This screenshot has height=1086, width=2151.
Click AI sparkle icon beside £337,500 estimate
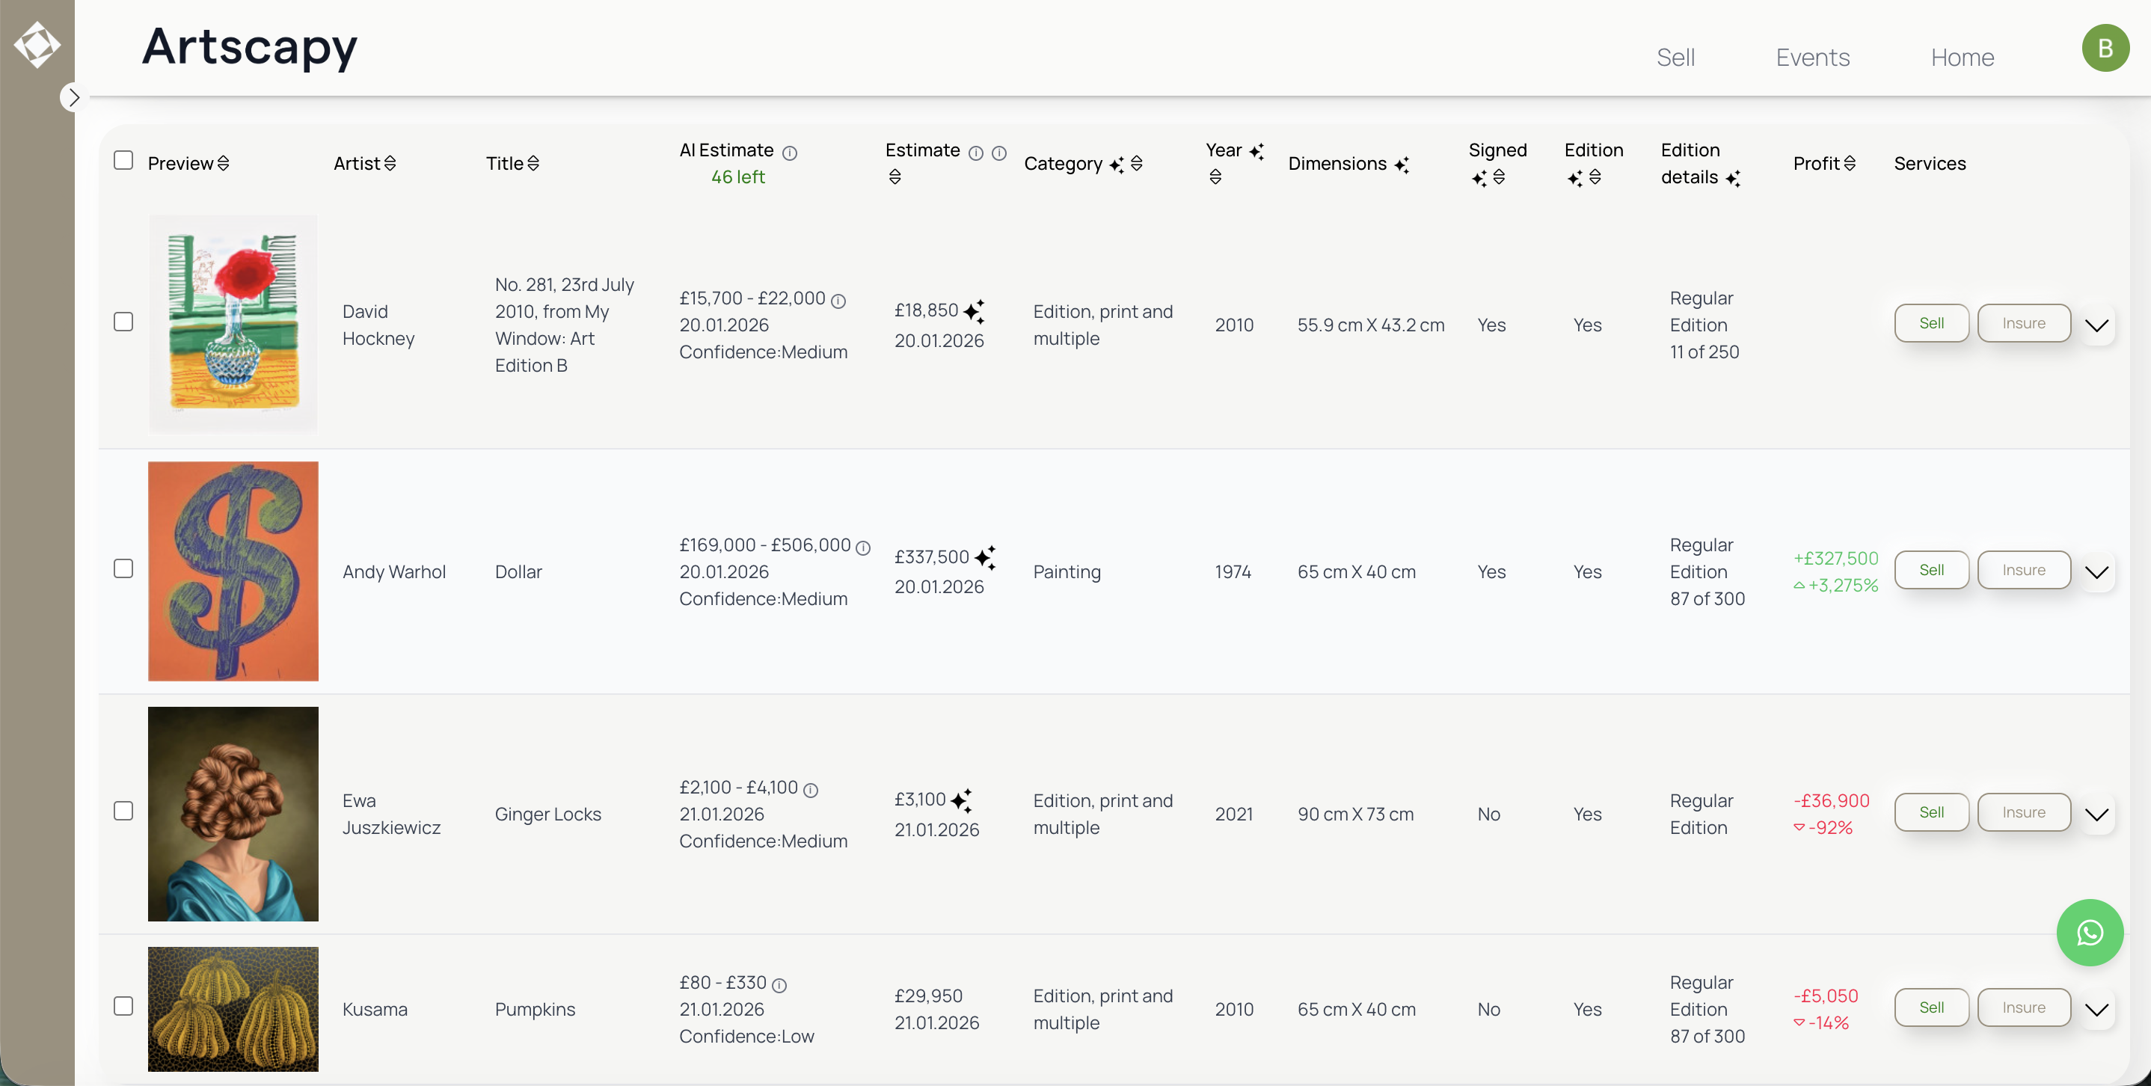pos(985,558)
